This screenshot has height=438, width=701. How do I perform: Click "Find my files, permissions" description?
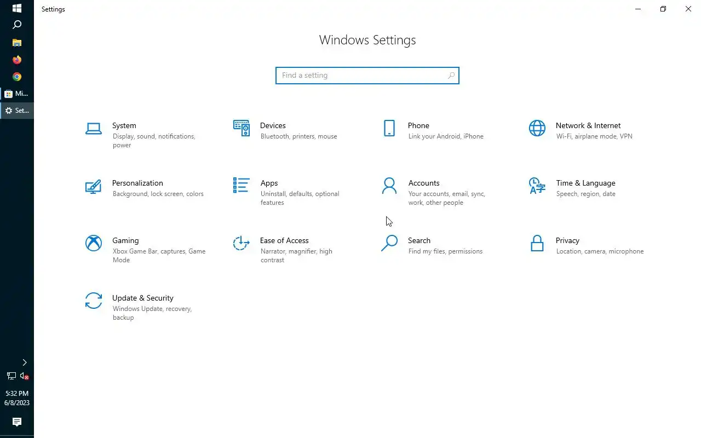click(445, 251)
